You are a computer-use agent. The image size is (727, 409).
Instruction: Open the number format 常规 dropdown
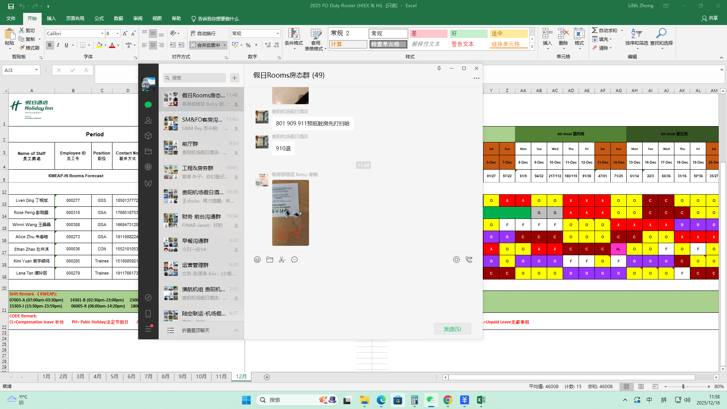coord(278,34)
